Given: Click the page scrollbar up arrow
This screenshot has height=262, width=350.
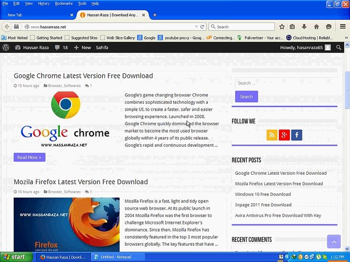Looking at the screenshot, I should [347, 45].
